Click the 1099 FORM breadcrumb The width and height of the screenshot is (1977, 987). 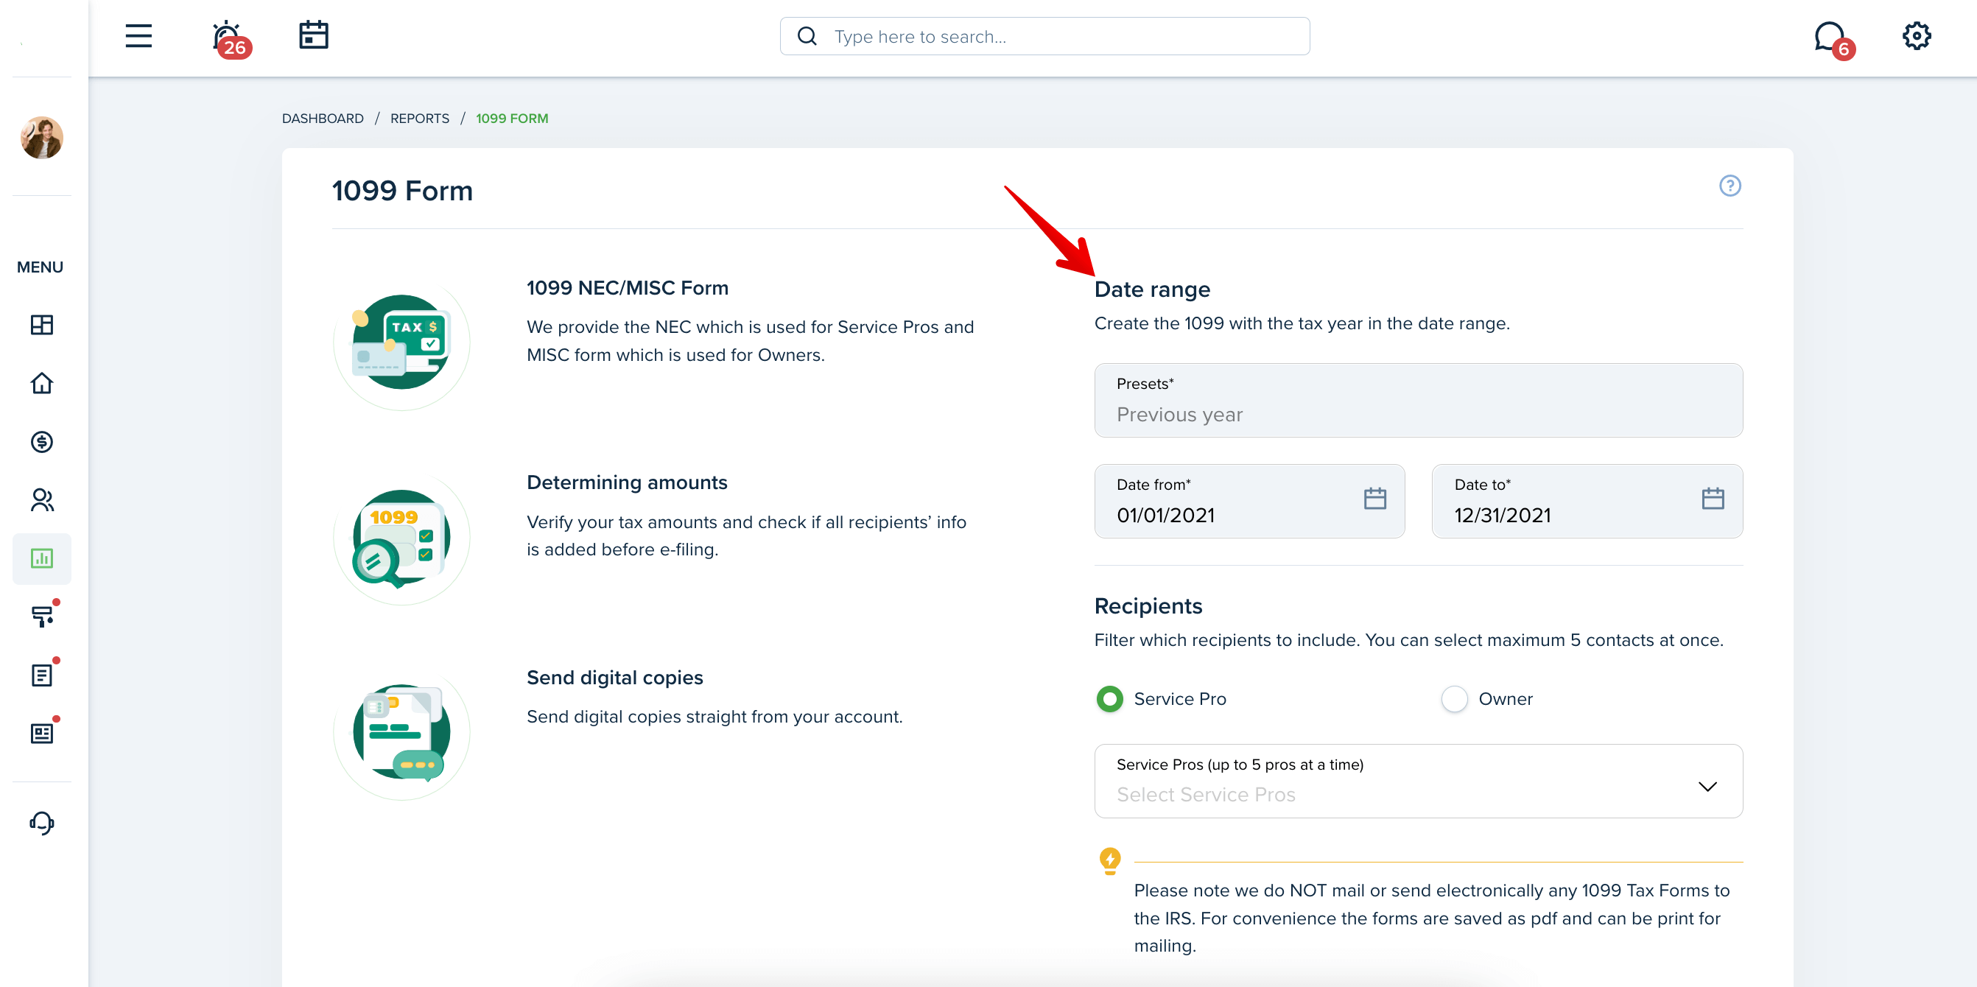pyautogui.click(x=512, y=118)
